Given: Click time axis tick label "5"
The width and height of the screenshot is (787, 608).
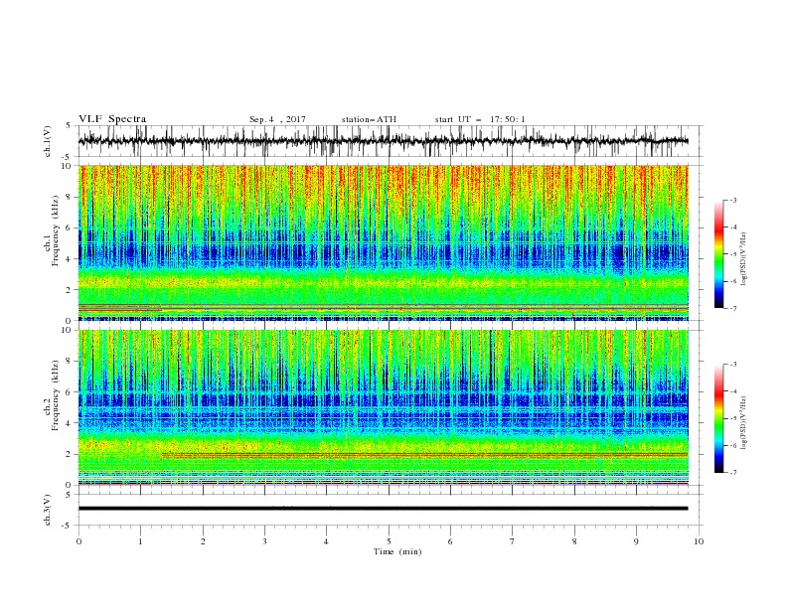Looking at the screenshot, I should 389,541.
